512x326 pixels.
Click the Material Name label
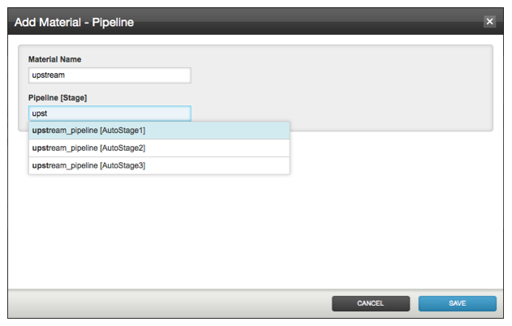(x=54, y=59)
